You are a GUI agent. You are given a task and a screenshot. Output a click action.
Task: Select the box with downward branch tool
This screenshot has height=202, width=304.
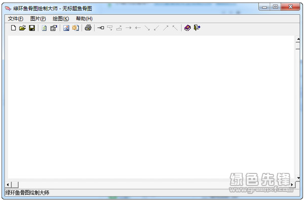[x=110, y=28]
